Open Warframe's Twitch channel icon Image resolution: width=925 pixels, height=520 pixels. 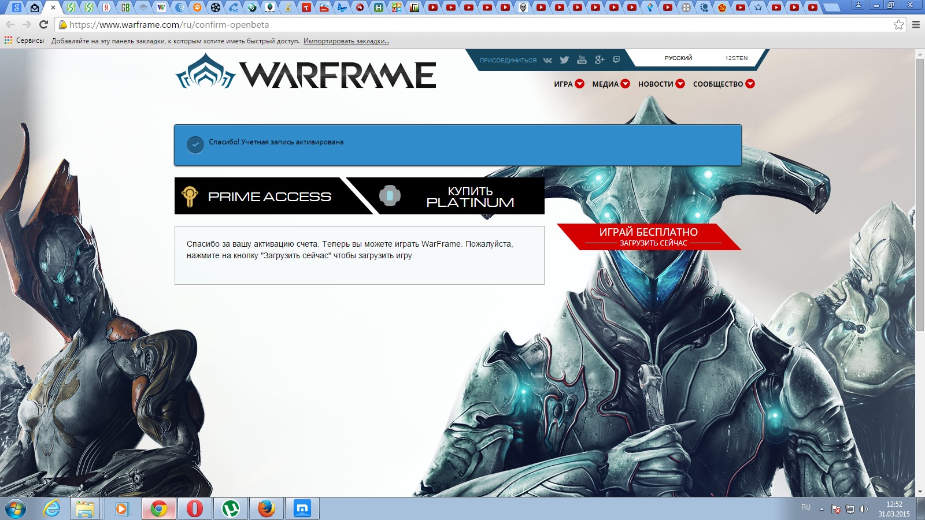pyautogui.click(x=616, y=60)
